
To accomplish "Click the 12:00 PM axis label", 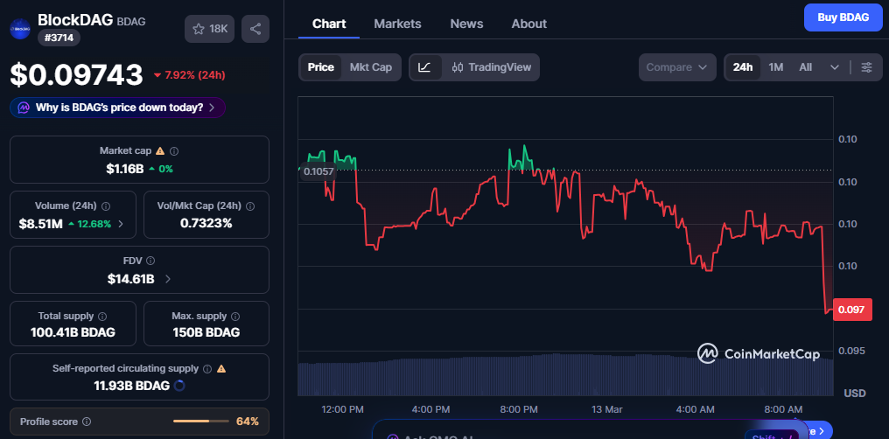I will (x=342, y=409).
